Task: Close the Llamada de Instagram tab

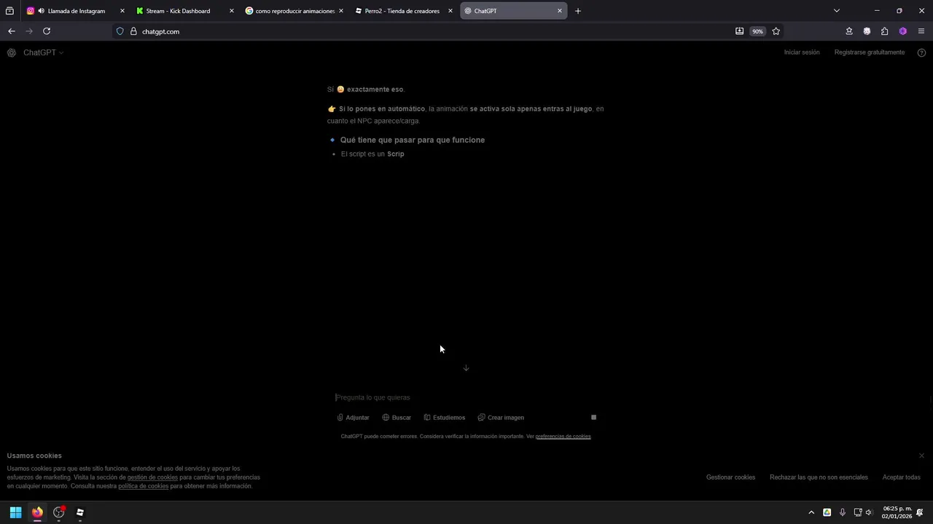Action: coord(122,11)
